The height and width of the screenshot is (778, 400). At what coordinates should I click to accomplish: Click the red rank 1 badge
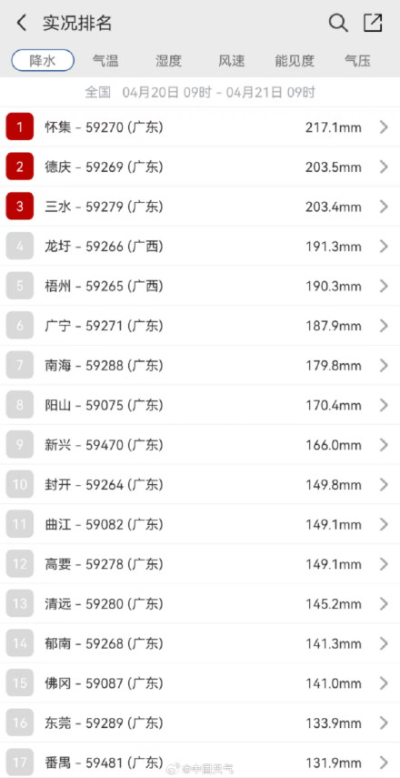coord(20,127)
